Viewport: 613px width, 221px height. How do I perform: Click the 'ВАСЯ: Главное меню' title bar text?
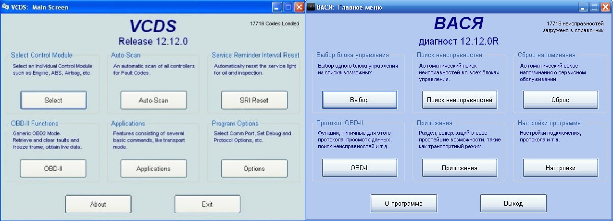[x=350, y=7]
